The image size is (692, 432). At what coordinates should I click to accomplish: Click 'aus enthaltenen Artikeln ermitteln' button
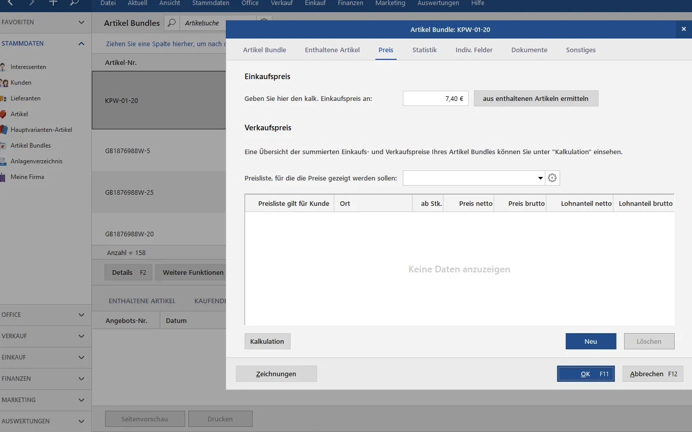pos(536,98)
